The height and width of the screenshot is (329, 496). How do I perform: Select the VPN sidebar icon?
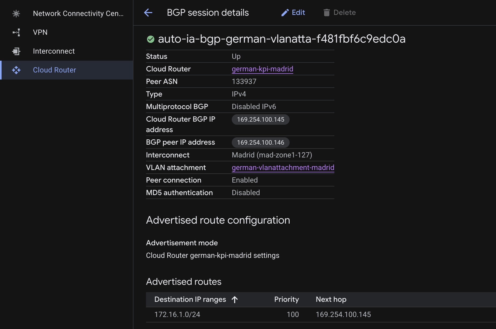pyautogui.click(x=16, y=32)
